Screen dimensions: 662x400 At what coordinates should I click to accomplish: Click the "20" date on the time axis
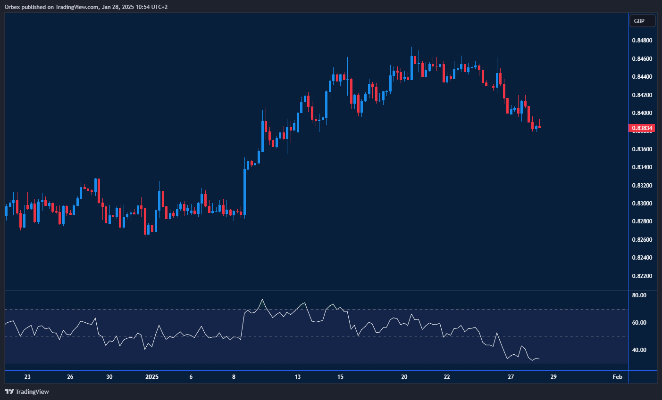(x=404, y=376)
